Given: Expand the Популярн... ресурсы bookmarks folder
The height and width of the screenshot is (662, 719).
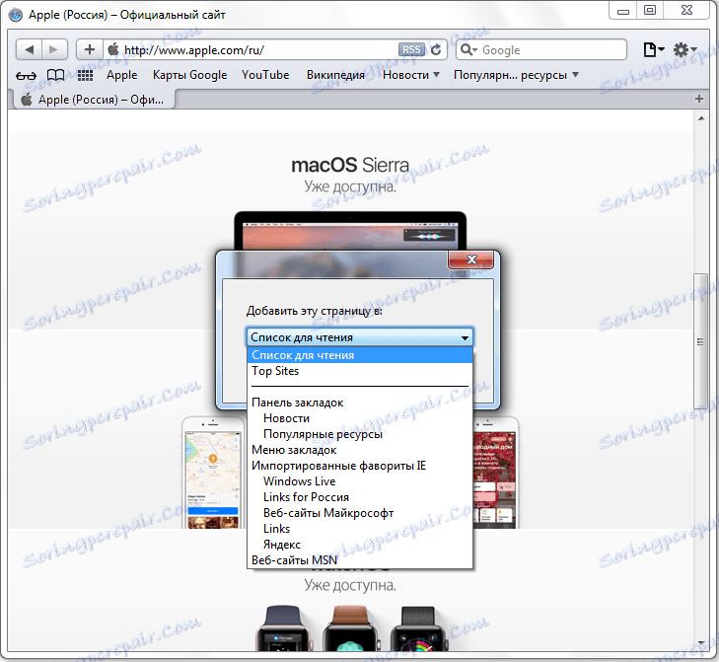Looking at the screenshot, I should (516, 75).
